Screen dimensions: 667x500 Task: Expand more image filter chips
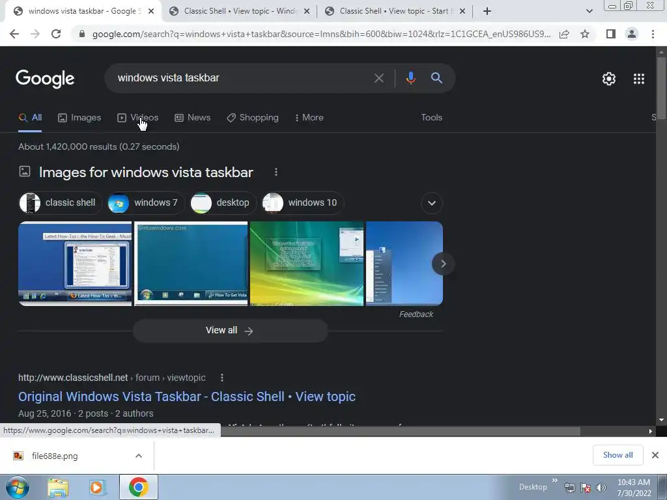[431, 203]
